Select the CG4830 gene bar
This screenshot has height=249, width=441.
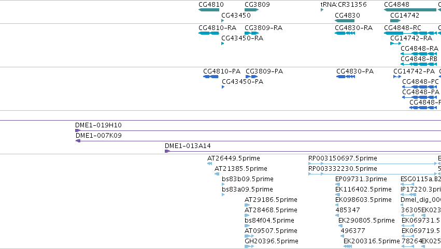coord(345,21)
